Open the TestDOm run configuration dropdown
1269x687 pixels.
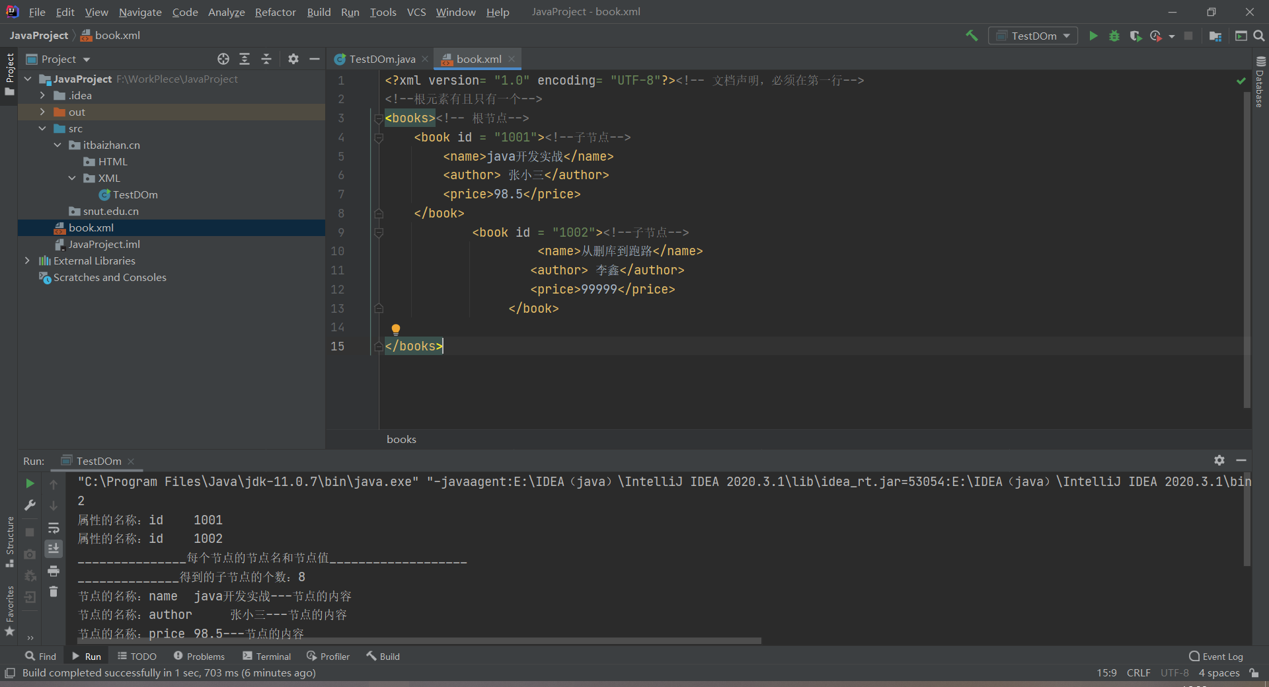(x=1033, y=36)
